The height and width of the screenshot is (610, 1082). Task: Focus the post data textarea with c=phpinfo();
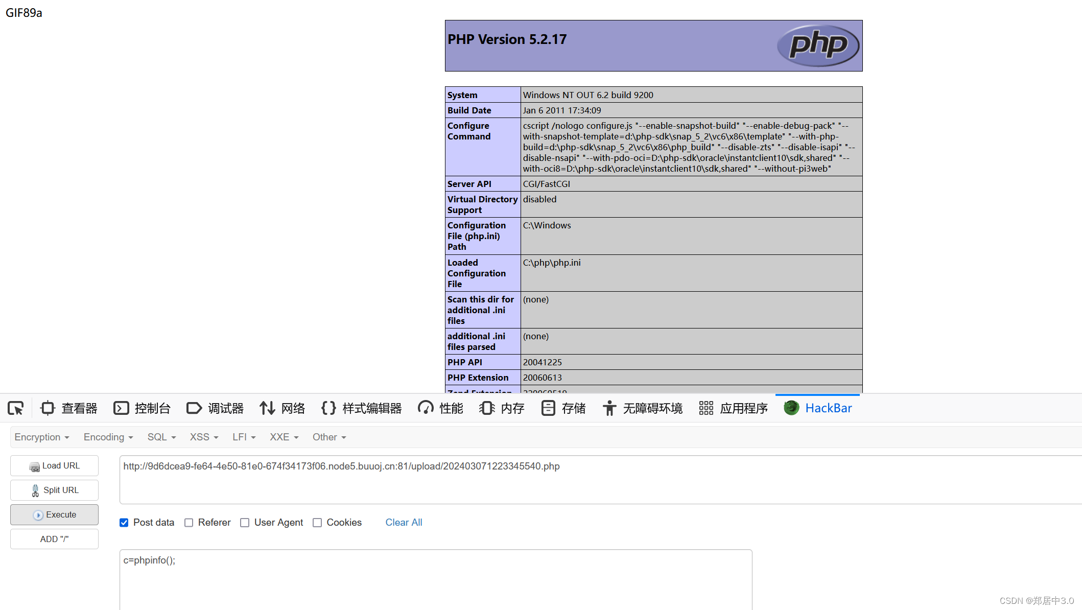tap(436, 580)
